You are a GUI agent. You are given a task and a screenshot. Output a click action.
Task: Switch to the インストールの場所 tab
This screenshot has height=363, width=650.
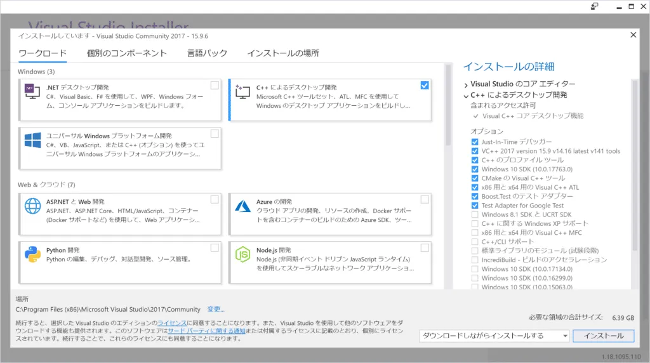[283, 53]
